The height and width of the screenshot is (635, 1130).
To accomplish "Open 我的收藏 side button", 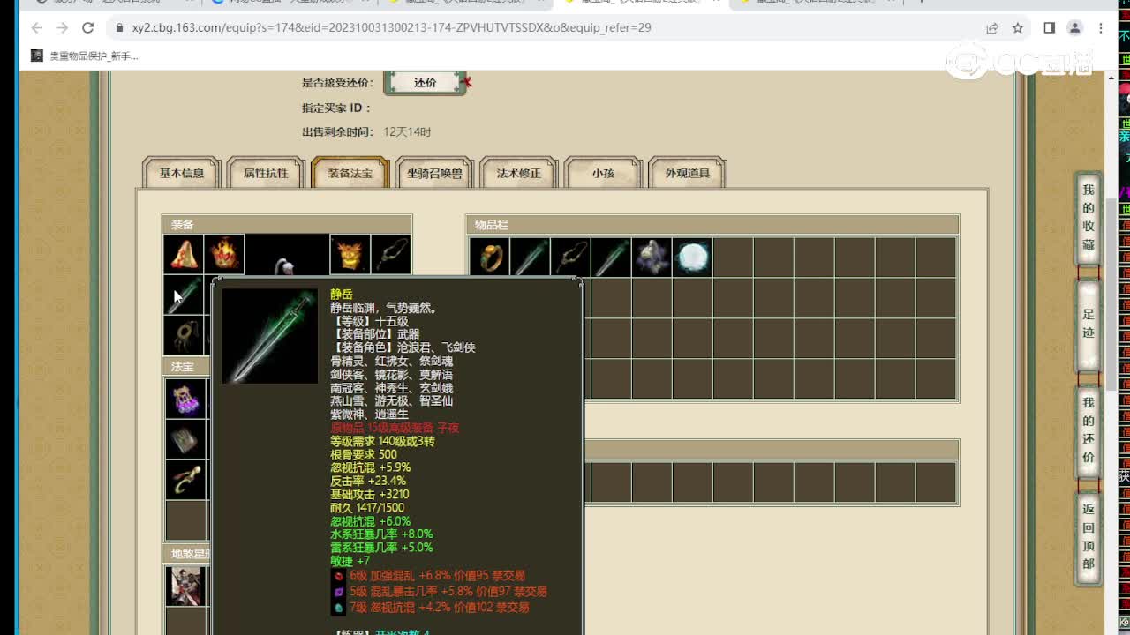I will [1088, 219].
